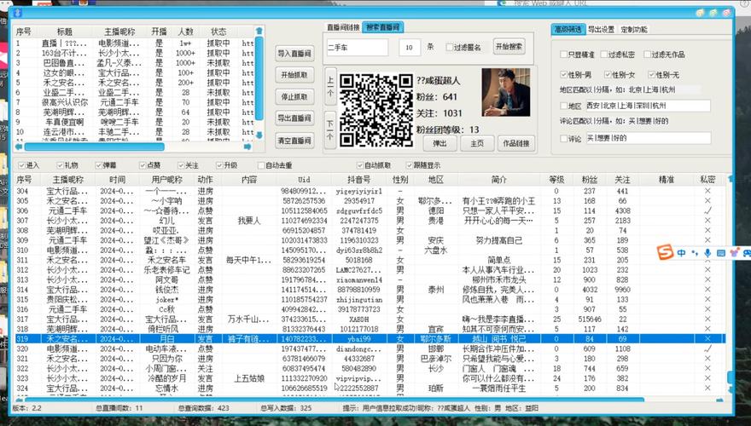The height and width of the screenshot is (426, 751).
Task: Check the 过滤匿名 checkbox
Action: pos(449,48)
